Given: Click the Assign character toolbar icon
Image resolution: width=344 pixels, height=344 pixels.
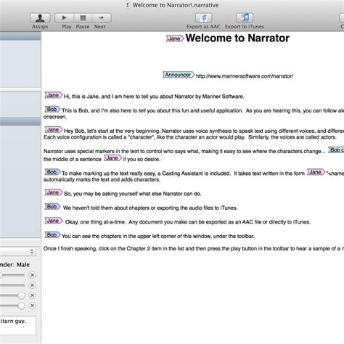Looking at the screenshot, I should point(40,18).
